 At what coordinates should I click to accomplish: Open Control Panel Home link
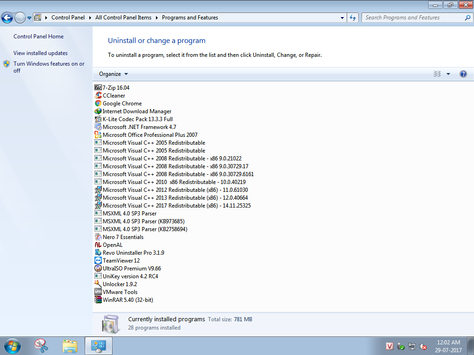click(x=38, y=37)
